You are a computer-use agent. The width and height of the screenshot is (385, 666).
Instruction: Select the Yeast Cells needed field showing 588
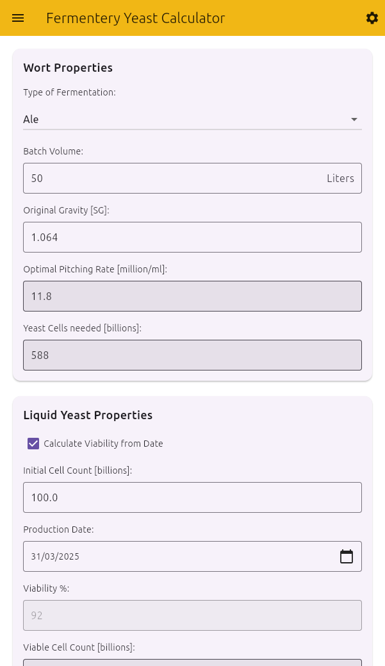(192, 355)
